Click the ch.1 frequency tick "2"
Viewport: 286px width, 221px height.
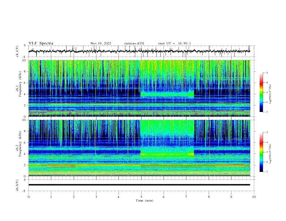click(26, 105)
